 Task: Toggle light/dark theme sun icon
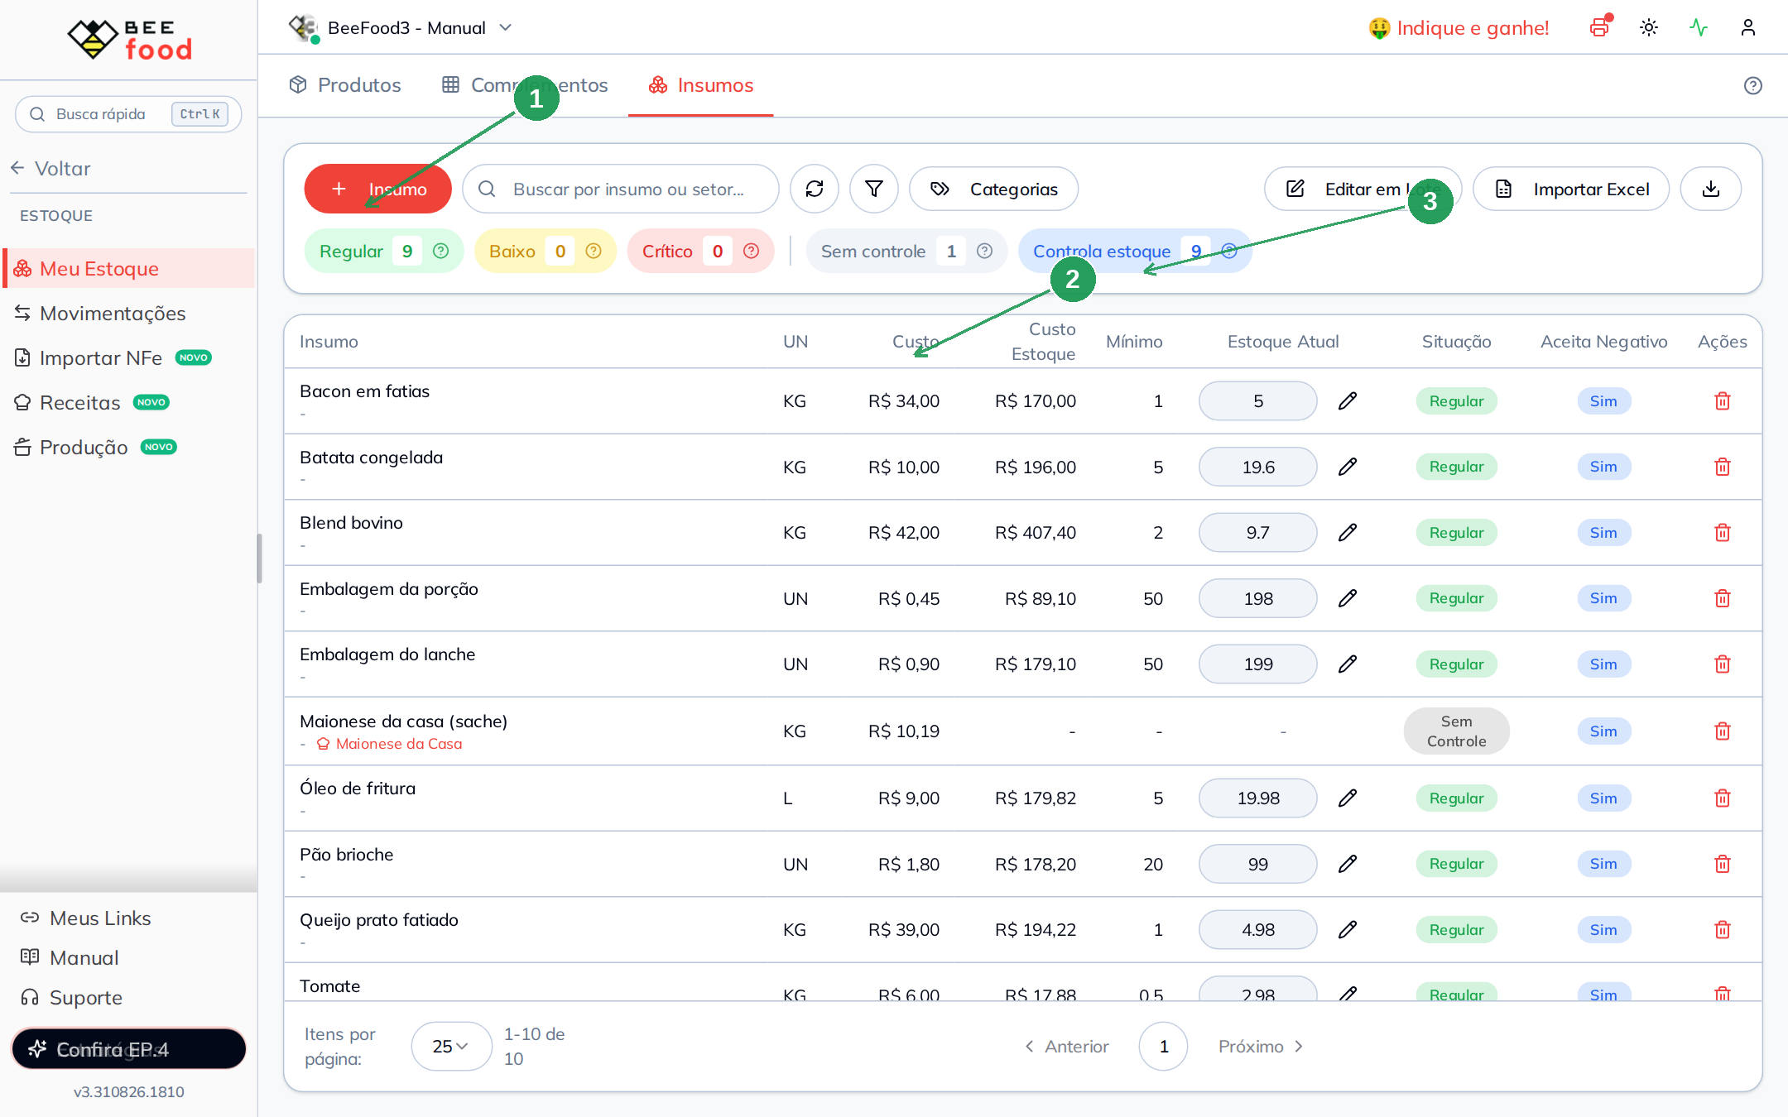coord(1649,27)
